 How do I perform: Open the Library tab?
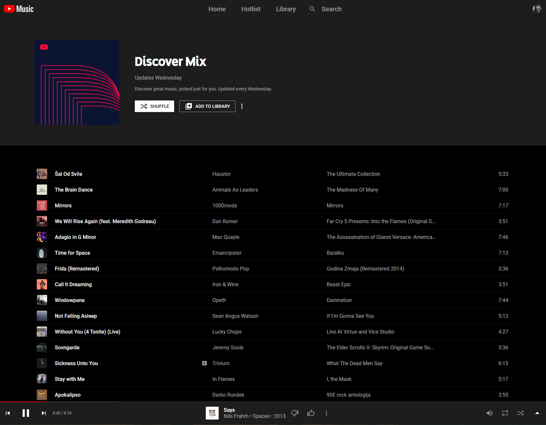coord(286,9)
